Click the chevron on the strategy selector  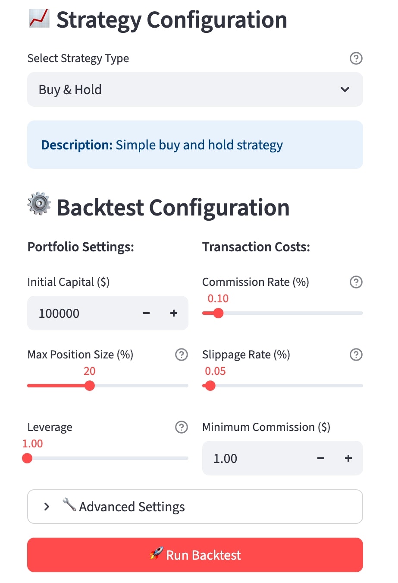click(345, 89)
